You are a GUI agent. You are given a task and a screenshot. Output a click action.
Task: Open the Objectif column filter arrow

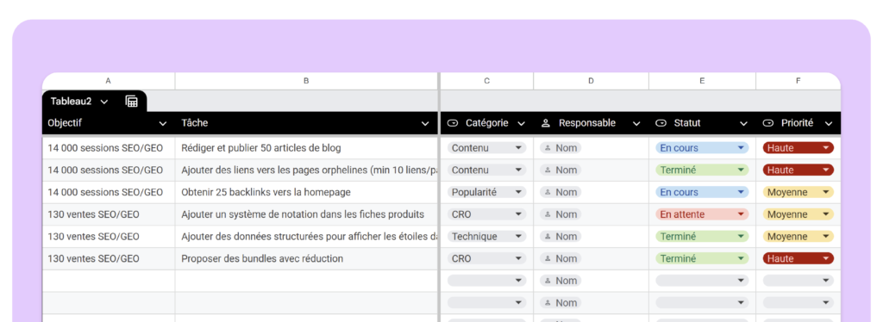163,124
